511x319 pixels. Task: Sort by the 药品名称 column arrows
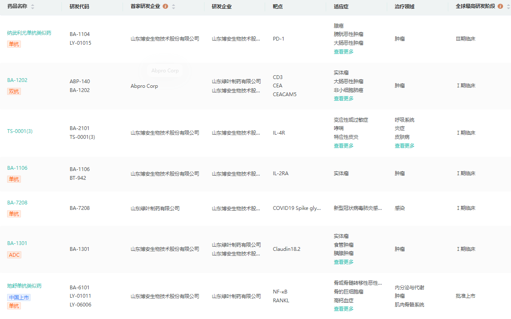(x=33, y=7)
